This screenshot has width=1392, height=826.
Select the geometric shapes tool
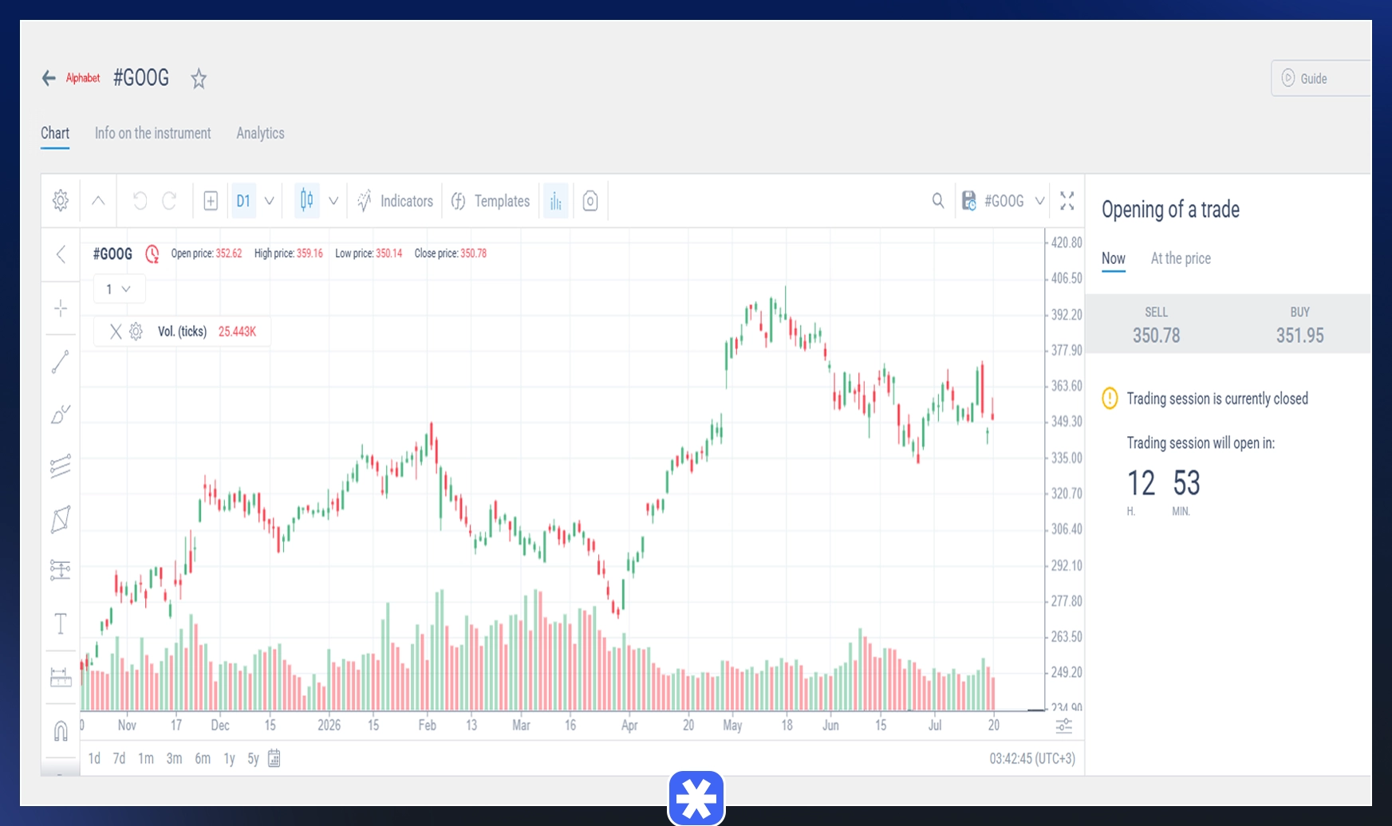pyautogui.click(x=61, y=519)
